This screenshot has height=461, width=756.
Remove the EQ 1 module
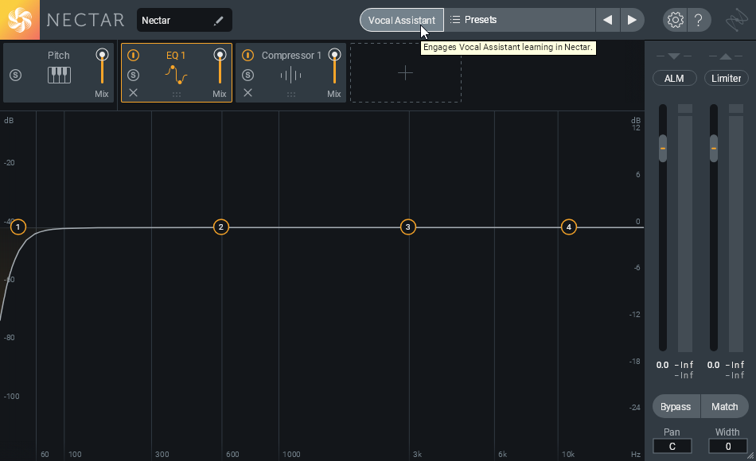point(134,92)
